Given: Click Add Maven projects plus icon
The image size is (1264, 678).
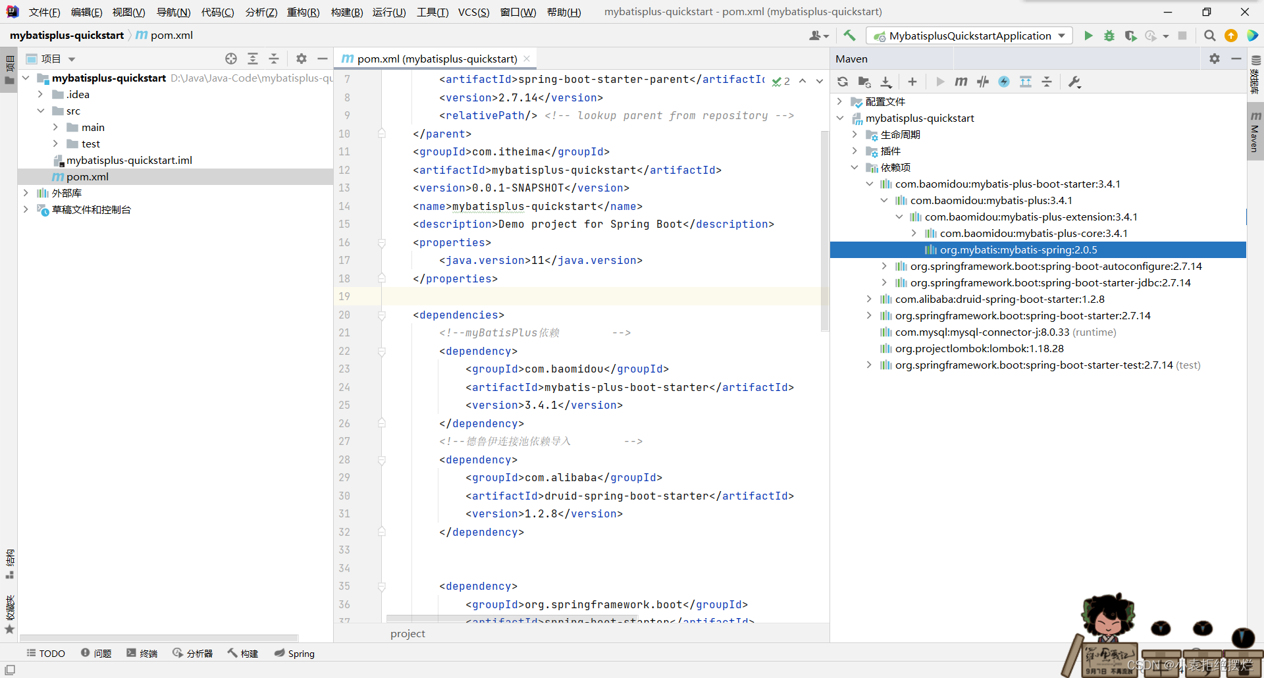Looking at the screenshot, I should pos(912,82).
